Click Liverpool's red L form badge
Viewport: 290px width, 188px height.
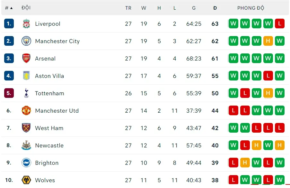click(x=280, y=24)
